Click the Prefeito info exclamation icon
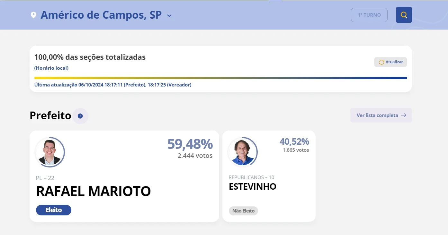 [80, 116]
